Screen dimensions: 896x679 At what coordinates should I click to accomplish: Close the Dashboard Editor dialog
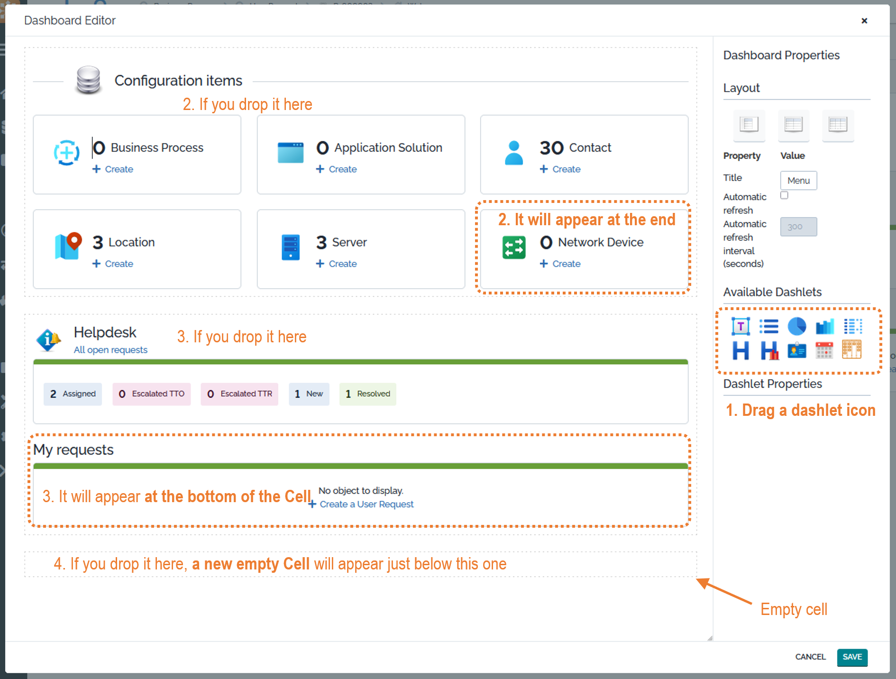point(864,21)
